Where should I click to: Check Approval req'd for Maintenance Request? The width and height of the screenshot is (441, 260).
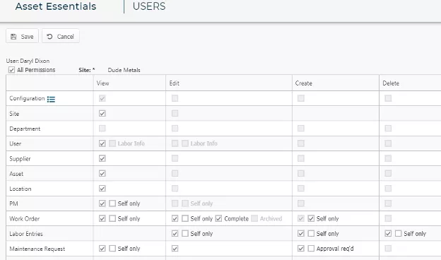tap(311, 249)
